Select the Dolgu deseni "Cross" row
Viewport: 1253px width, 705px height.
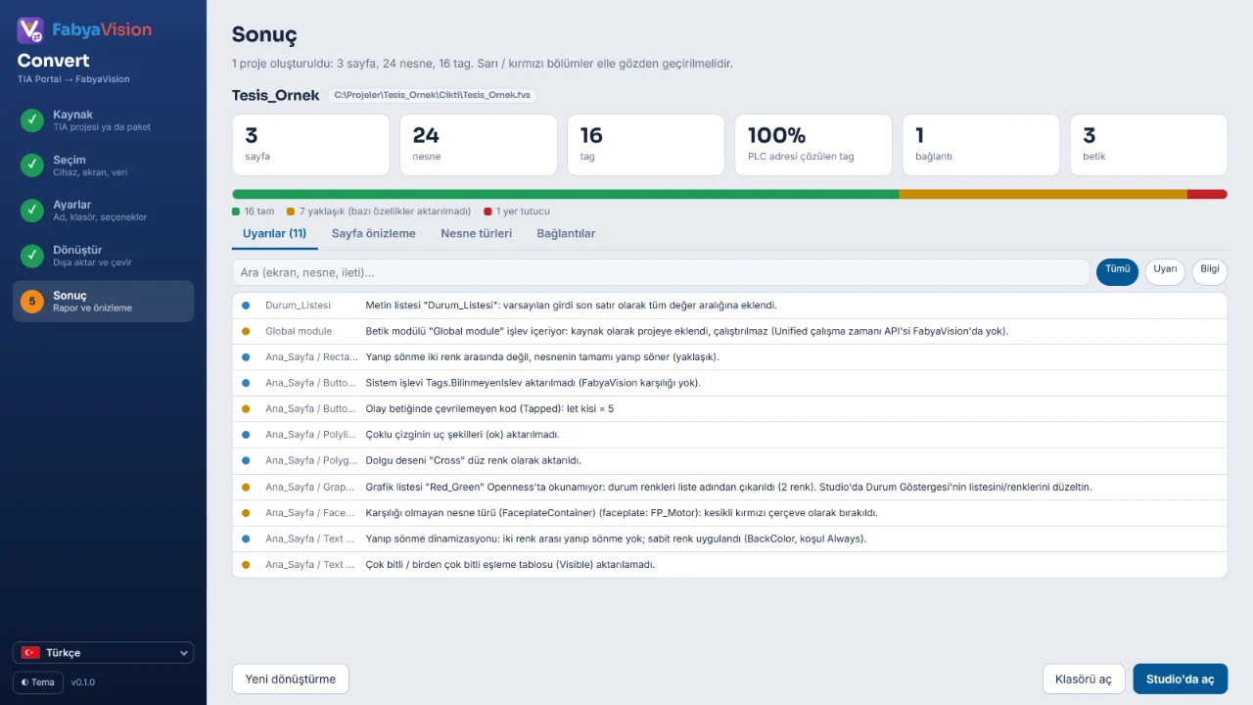pos(729,460)
